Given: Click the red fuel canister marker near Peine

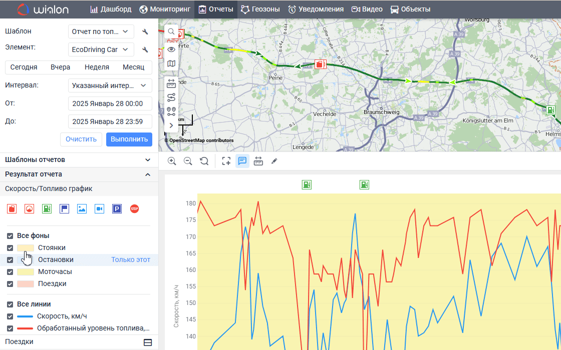Looking at the screenshot, I should click(320, 64).
